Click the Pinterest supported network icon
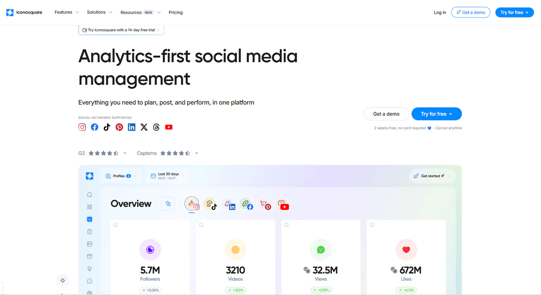 pos(119,127)
